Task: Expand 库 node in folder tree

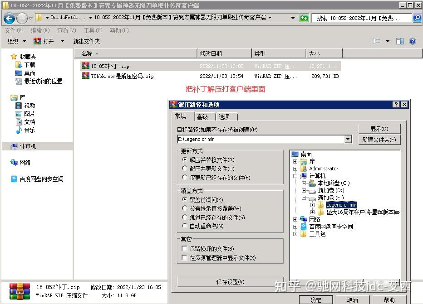Action: (x=295, y=162)
